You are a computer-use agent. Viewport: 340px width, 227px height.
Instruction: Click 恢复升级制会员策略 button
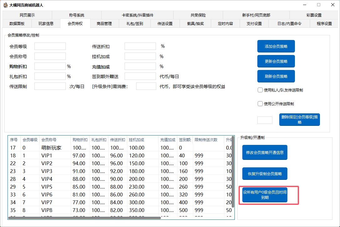(x=265, y=174)
